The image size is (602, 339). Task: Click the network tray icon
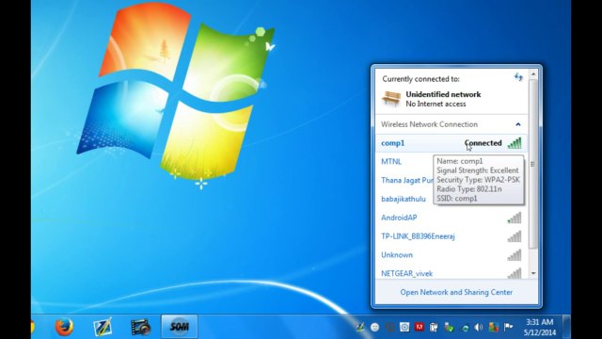464,328
